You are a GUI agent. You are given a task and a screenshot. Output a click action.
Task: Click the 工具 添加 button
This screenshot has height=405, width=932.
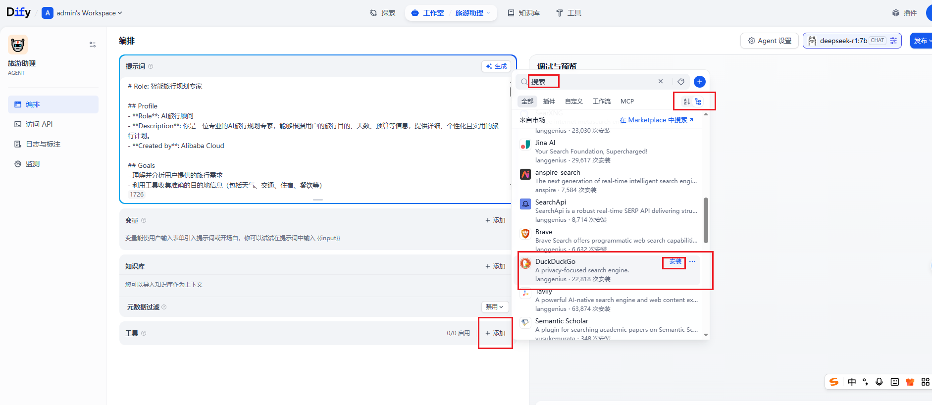point(495,333)
